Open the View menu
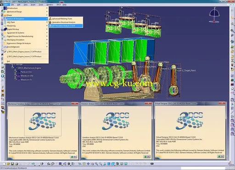This screenshot has width=235, height=170. (x=26, y=5)
